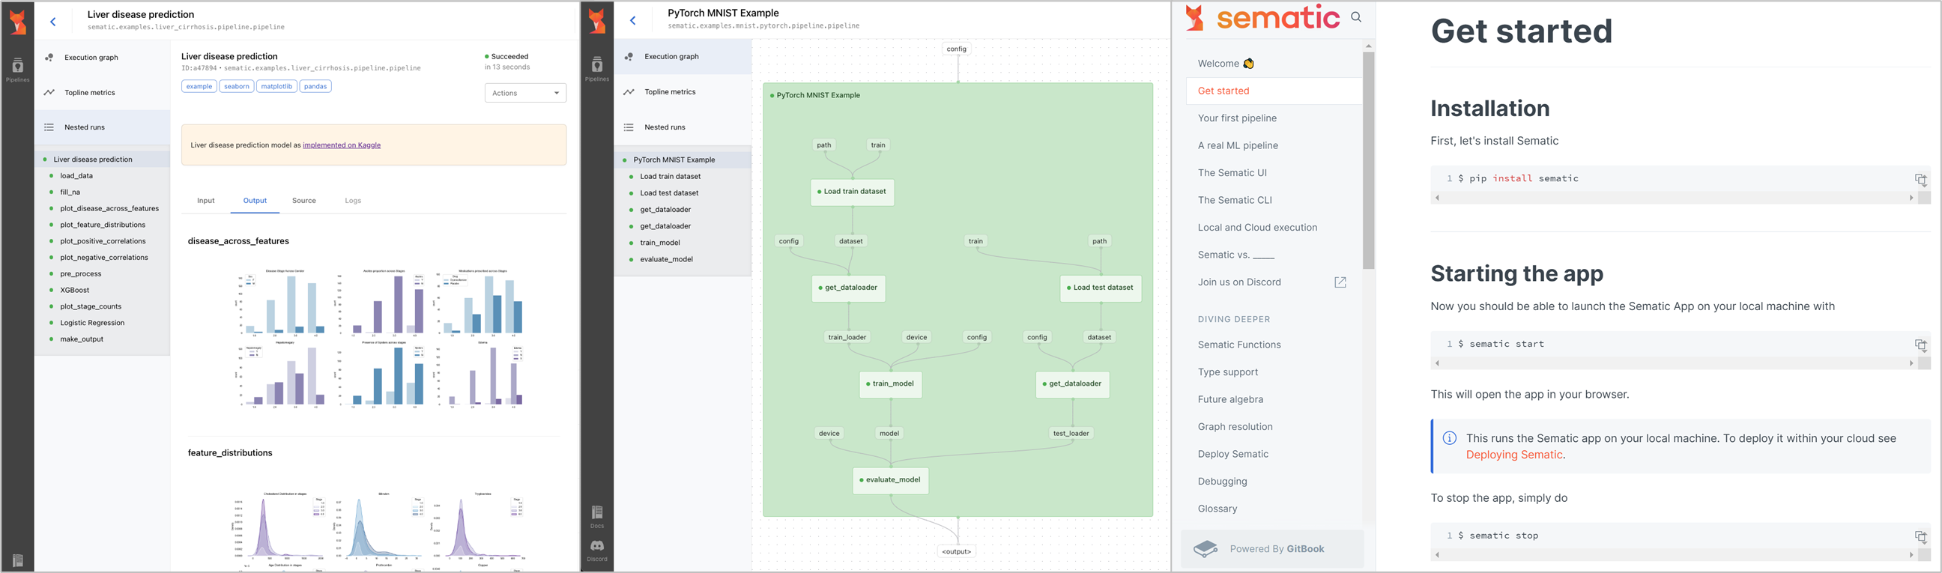Viewport: 1942px width, 573px height.
Task: Click the sematic logo in the docs header
Action: 1262,17
